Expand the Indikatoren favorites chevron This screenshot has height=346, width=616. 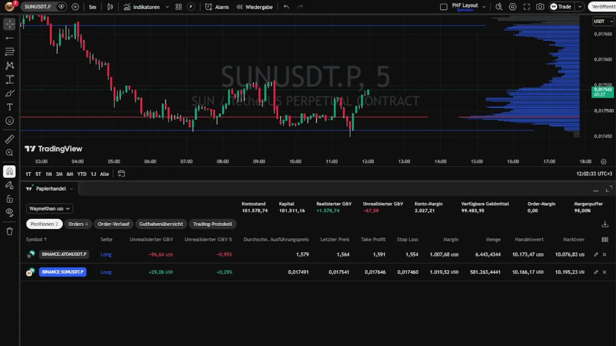point(167,7)
